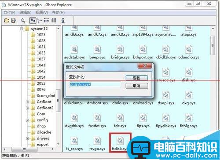220x160 pixels.
Task: Expand the drivers folder node
Action: (27, 138)
